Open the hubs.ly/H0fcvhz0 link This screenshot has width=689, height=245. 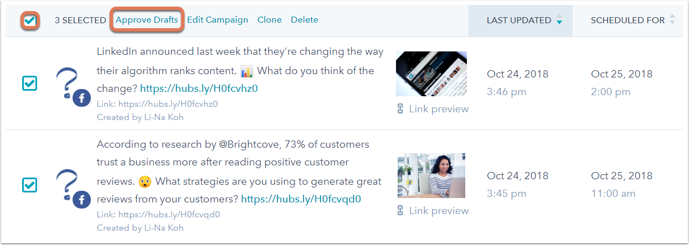199,88
